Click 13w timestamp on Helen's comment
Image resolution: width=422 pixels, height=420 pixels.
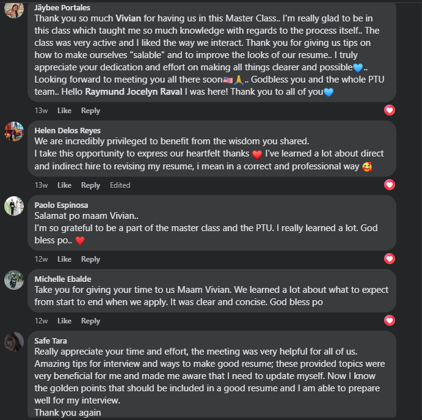click(x=41, y=185)
